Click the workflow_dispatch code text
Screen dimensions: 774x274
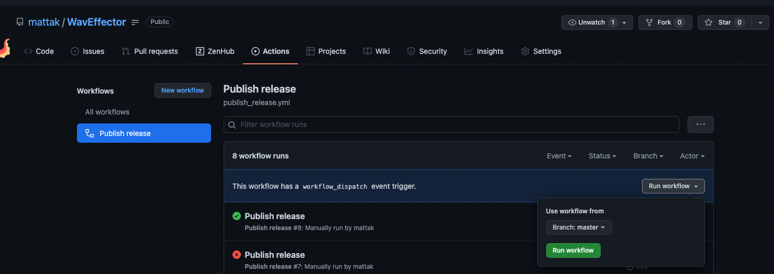(335, 186)
